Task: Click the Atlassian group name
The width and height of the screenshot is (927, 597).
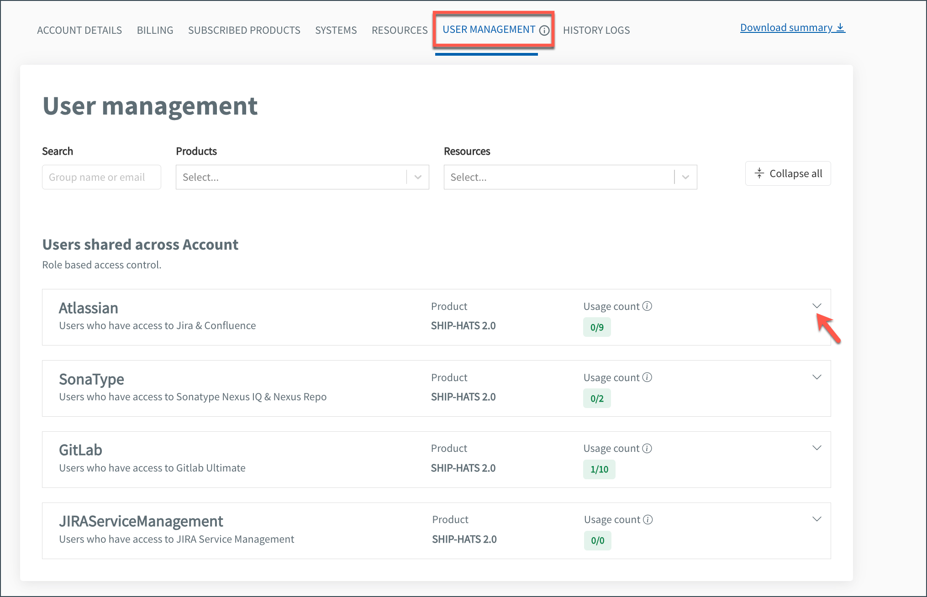Action: coord(89,308)
